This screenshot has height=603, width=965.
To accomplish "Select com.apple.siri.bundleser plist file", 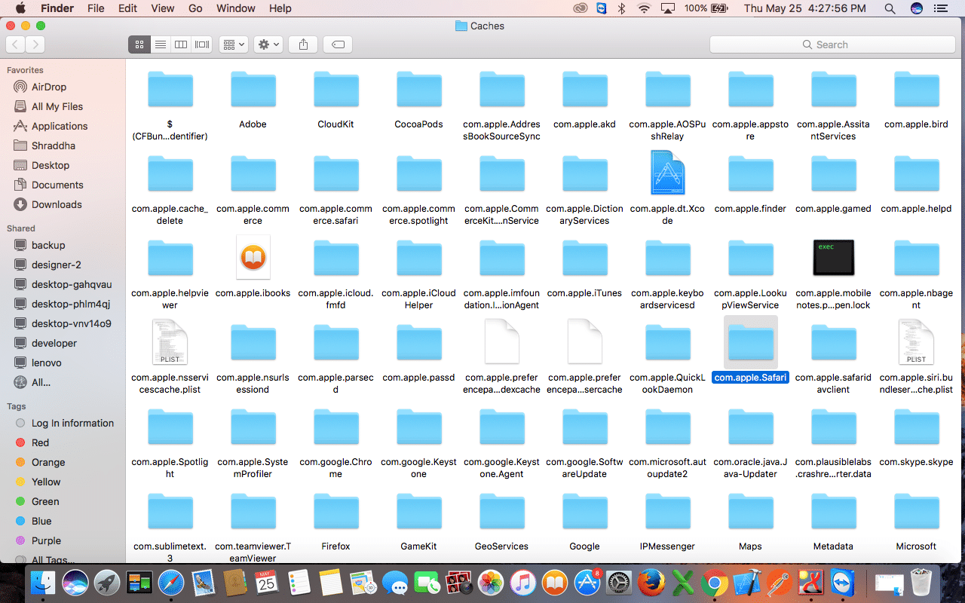I will pyautogui.click(x=916, y=341).
